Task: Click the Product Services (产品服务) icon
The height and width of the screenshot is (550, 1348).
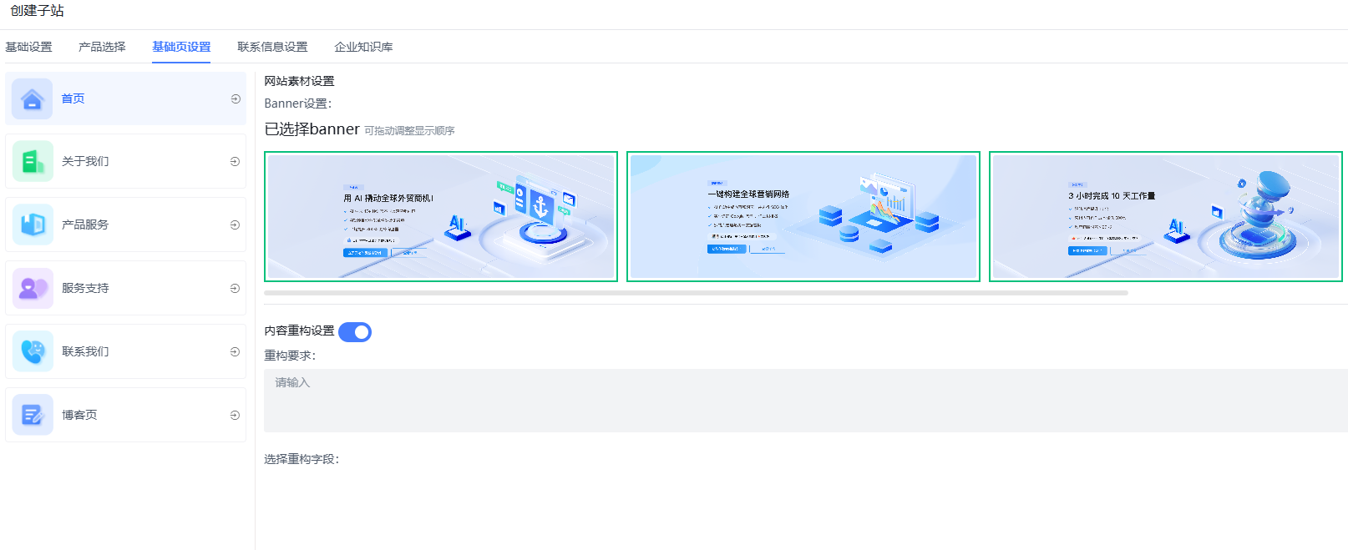Action: tap(33, 225)
